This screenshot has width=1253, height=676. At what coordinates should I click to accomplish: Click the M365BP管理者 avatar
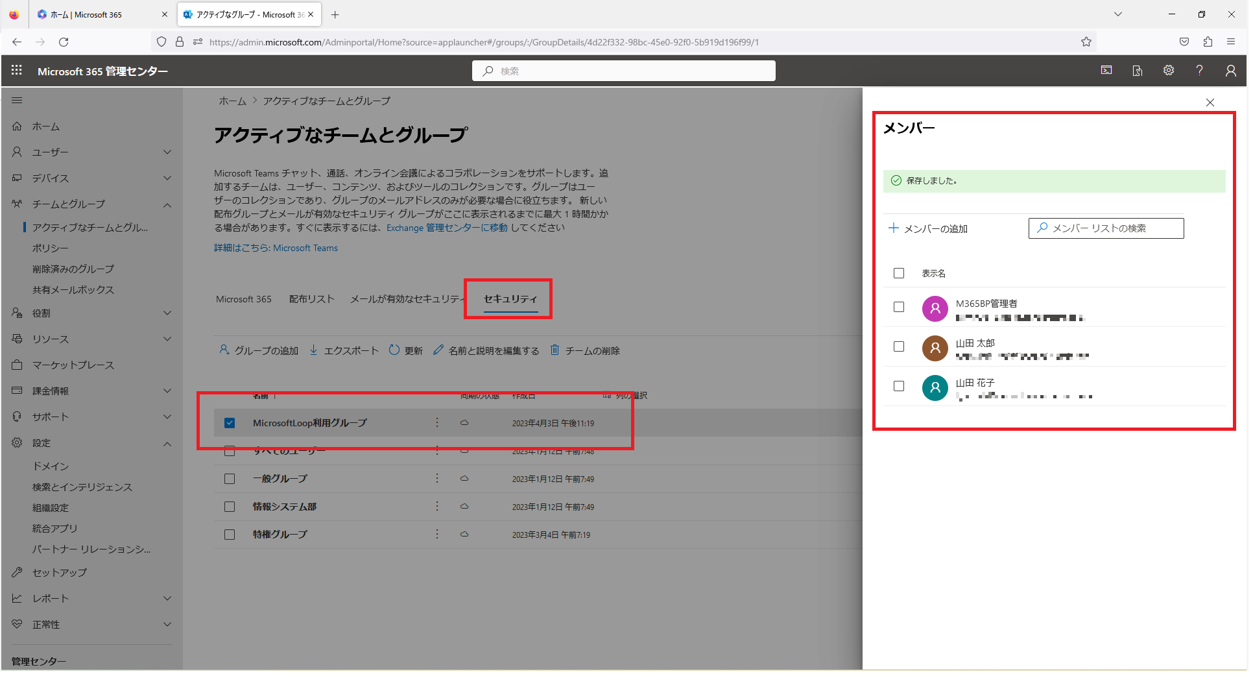[935, 309]
